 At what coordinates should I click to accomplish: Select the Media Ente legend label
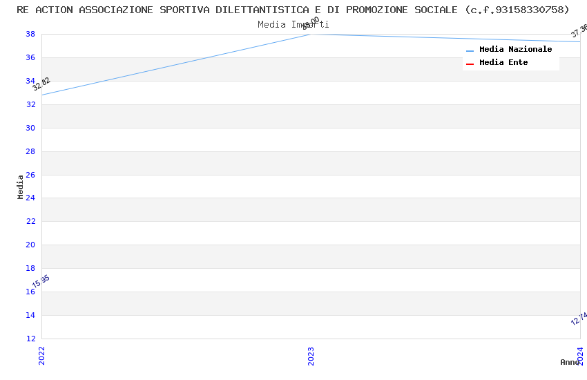point(503,63)
